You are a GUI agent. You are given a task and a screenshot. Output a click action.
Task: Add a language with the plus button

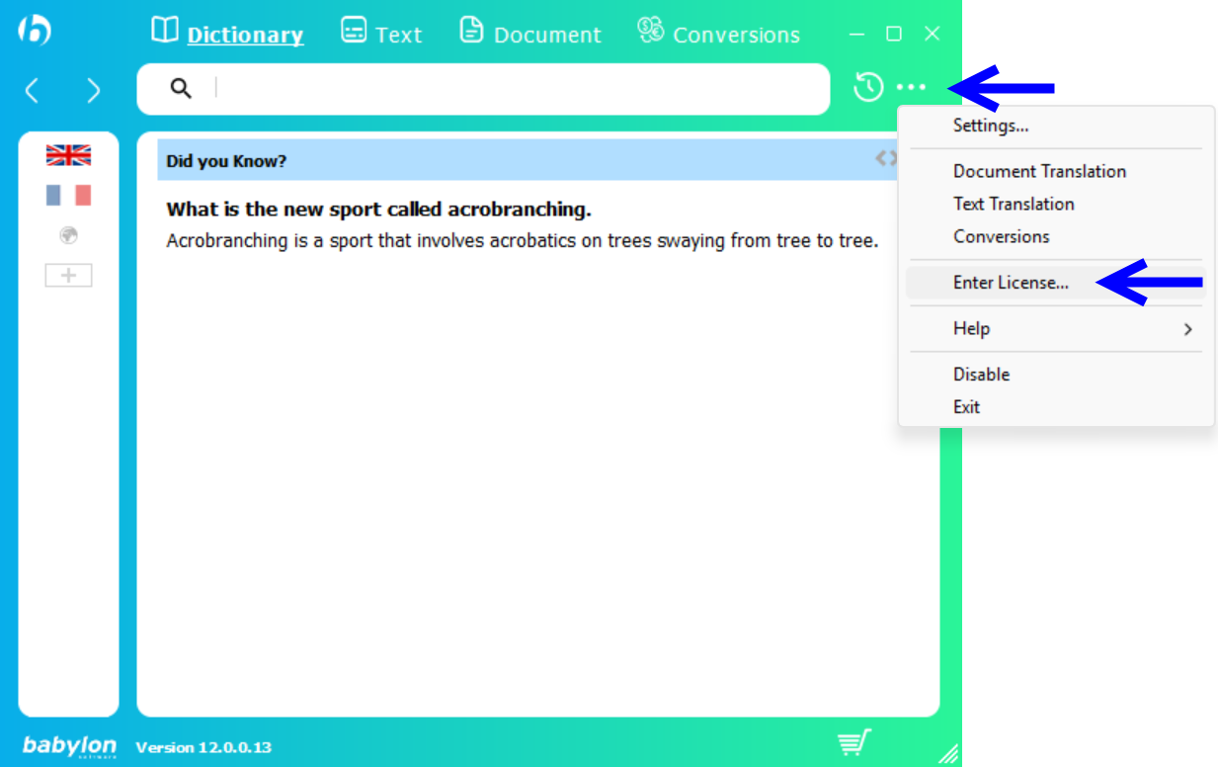click(68, 276)
